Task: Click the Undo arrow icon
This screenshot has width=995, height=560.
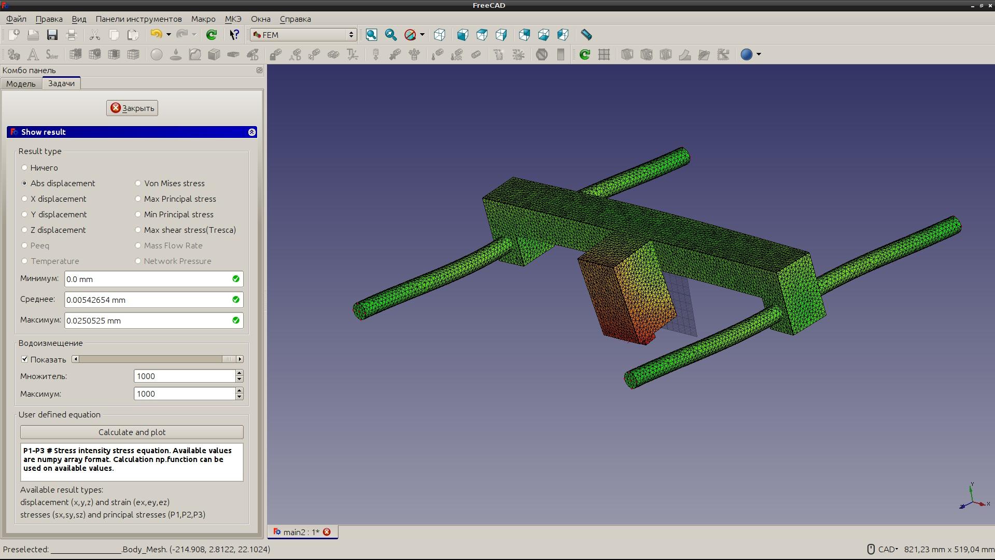Action: [156, 35]
